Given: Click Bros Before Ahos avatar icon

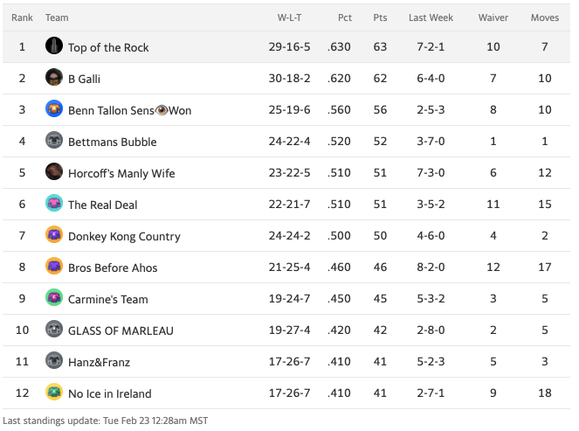Looking at the screenshot, I should (54, 267).
